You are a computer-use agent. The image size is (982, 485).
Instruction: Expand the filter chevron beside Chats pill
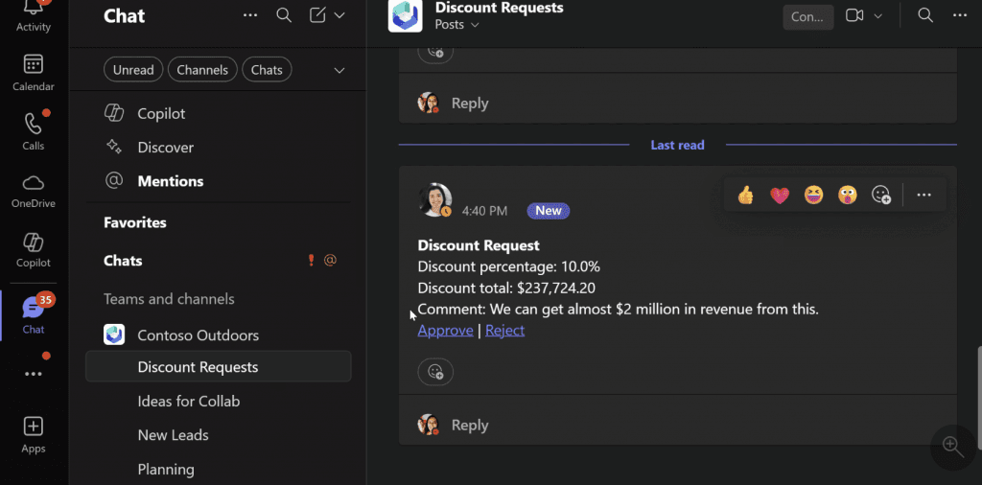[339, 70]
